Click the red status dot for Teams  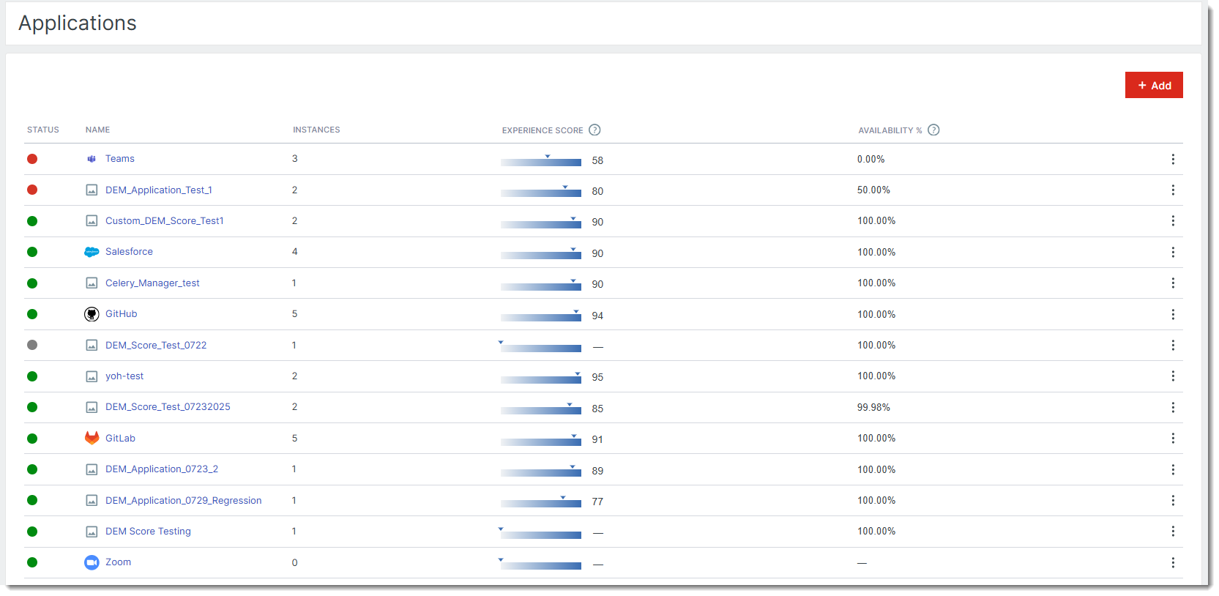(x=32, y=159)
